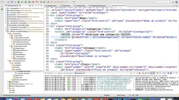Image resolution: width=179 pixels, height=100 pixels.
Task: Close the produto-form.html editor tab
Action: coord(126,6)
